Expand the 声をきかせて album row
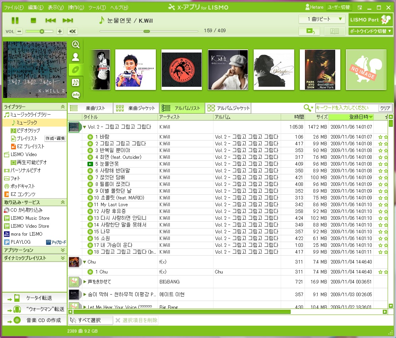This screenshot has width=396, height=338. tap(85, 281)
